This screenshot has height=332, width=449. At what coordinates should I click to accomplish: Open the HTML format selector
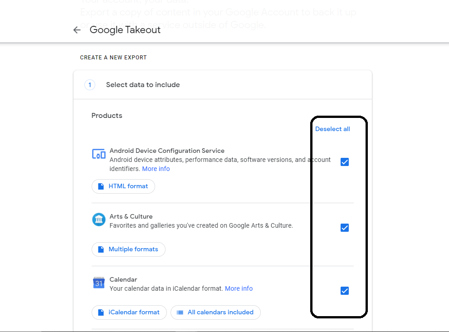tap(123, 186)
